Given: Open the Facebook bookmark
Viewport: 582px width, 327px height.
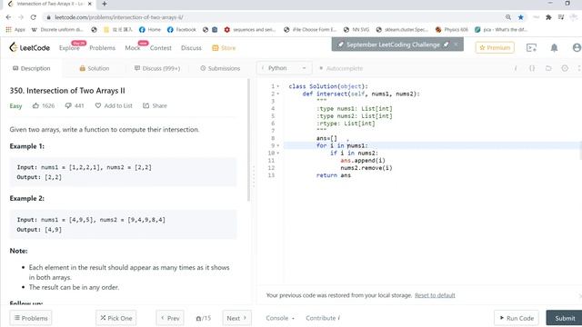Looking at the screenshot, I should tap(182, 30).
